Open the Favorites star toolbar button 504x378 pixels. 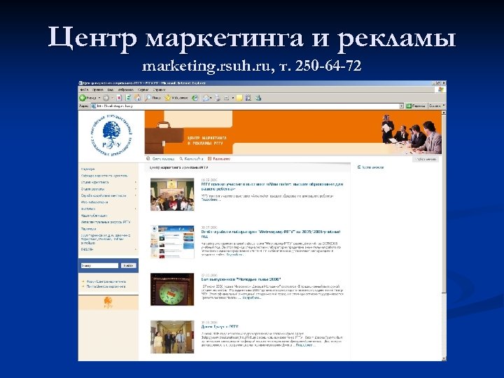click(x=176, y=98)
